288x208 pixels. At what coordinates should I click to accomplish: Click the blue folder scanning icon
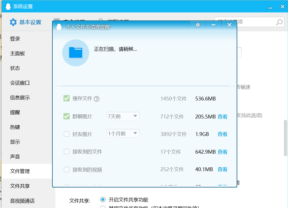click(x=76, y=53)
